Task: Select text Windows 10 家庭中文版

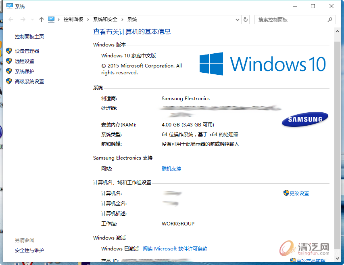Action: pyautogui.click(x=128, y=56)
